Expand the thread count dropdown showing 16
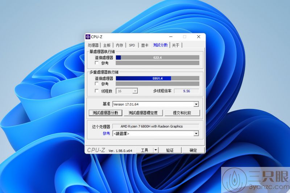Image resolution: width=290 pixels, height=193 pixels. pos(135,91)
